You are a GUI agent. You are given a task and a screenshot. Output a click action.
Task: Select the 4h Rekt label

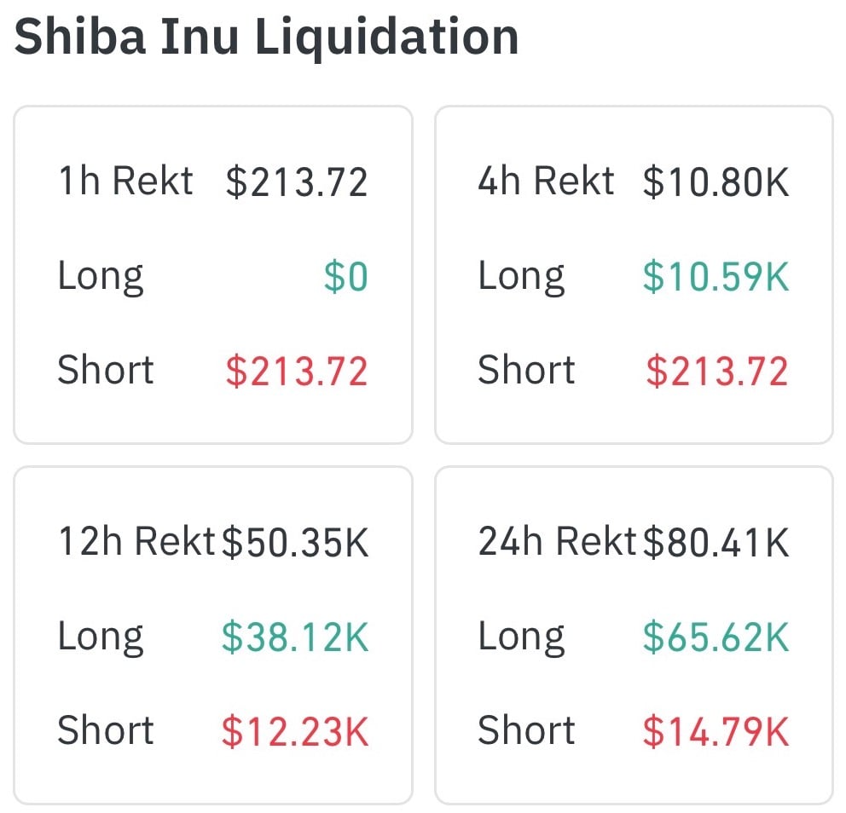tap(546, 182)
